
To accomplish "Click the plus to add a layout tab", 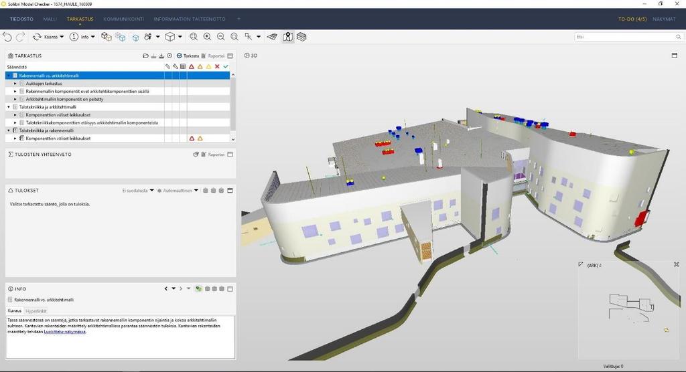I will (238, 19).
